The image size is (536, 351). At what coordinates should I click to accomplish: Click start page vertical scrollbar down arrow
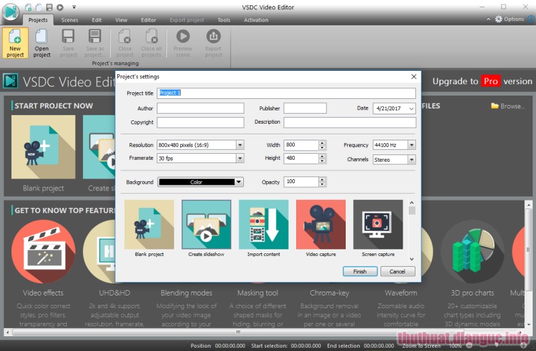point(529,324)
